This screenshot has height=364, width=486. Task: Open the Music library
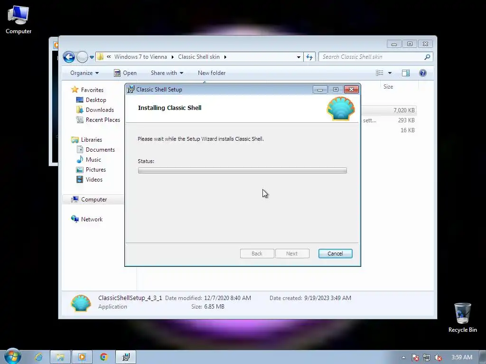coord(93,159)
